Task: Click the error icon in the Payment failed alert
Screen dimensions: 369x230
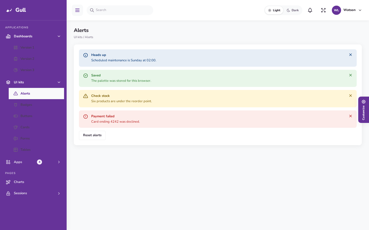Action: (86, 117)
